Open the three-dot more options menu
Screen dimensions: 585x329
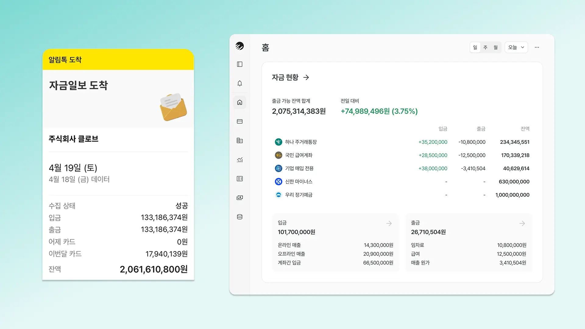pyautogui.click(x=537, y=48)
